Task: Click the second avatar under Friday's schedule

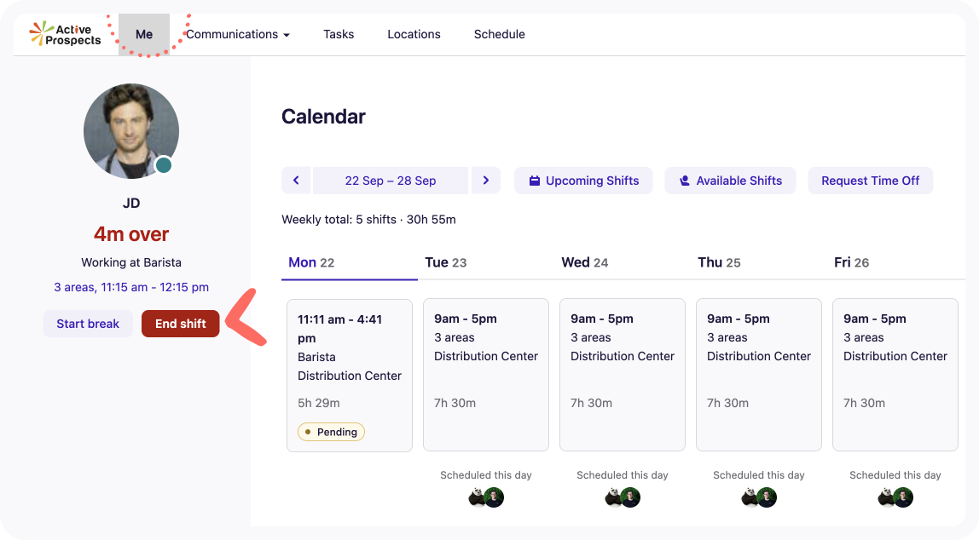Action: (x=903, y=497)
